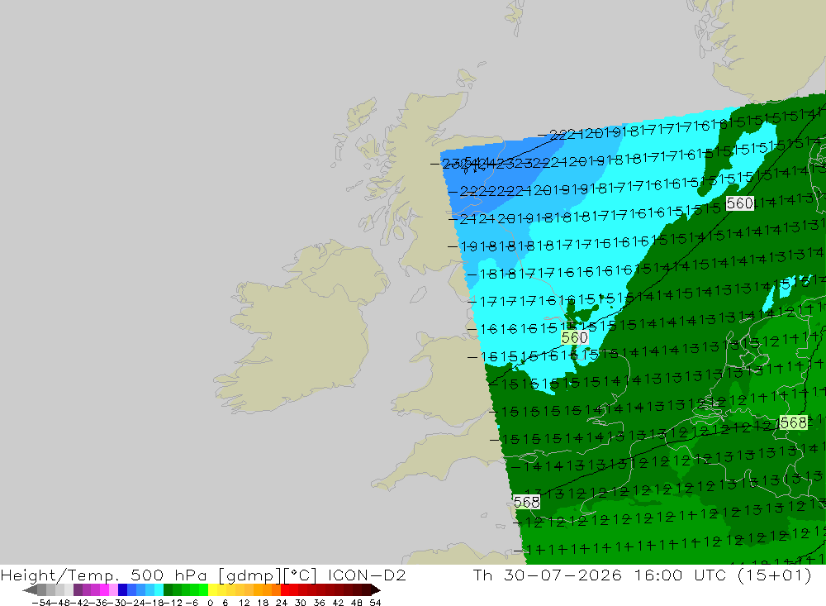Click the legend value "42" on the scale

(x=338, y=603)
